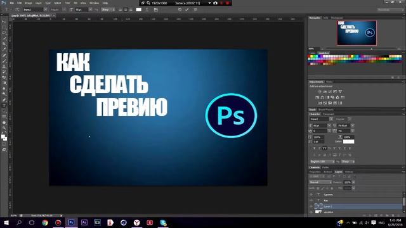Delete layer with trash icon
Screen dimensions: 406x228
pos(399,215)
